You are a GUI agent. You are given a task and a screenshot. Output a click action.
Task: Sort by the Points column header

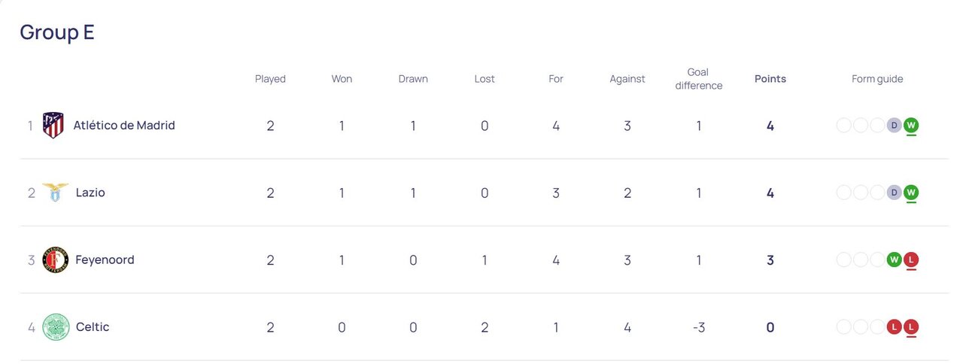(x=770, y=79)
